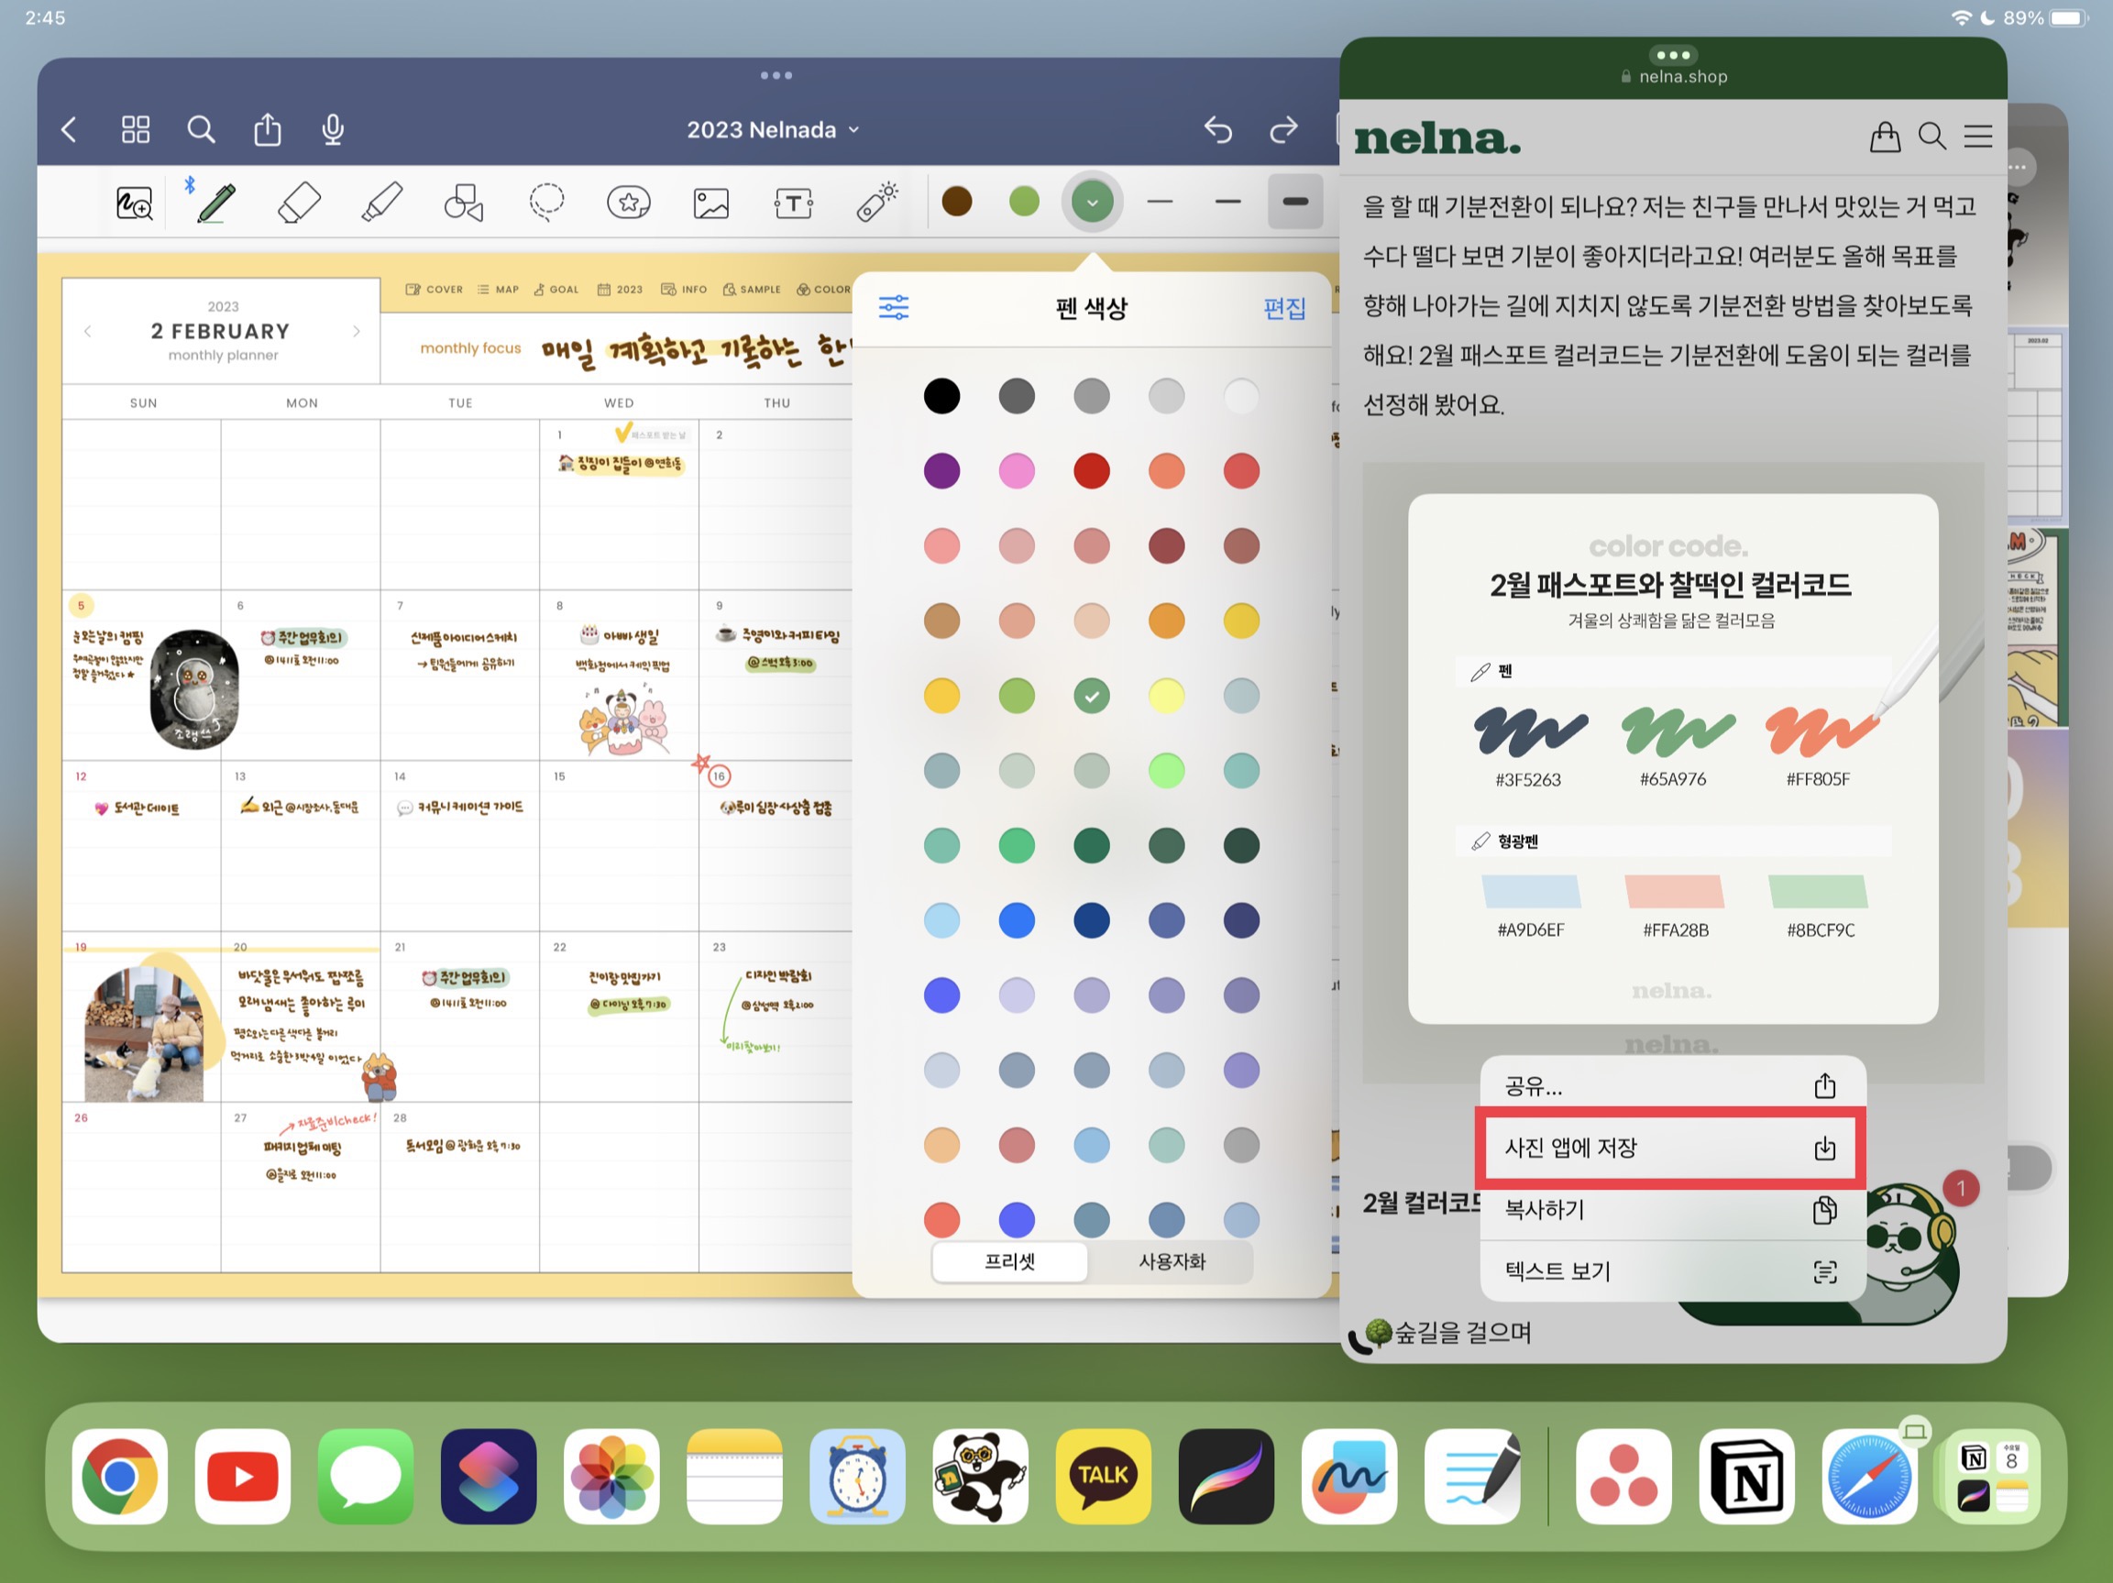Select the Highlighter tool

382,203
